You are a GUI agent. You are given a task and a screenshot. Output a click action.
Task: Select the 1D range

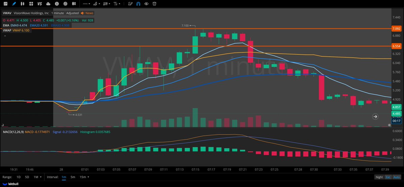(19, 177)
